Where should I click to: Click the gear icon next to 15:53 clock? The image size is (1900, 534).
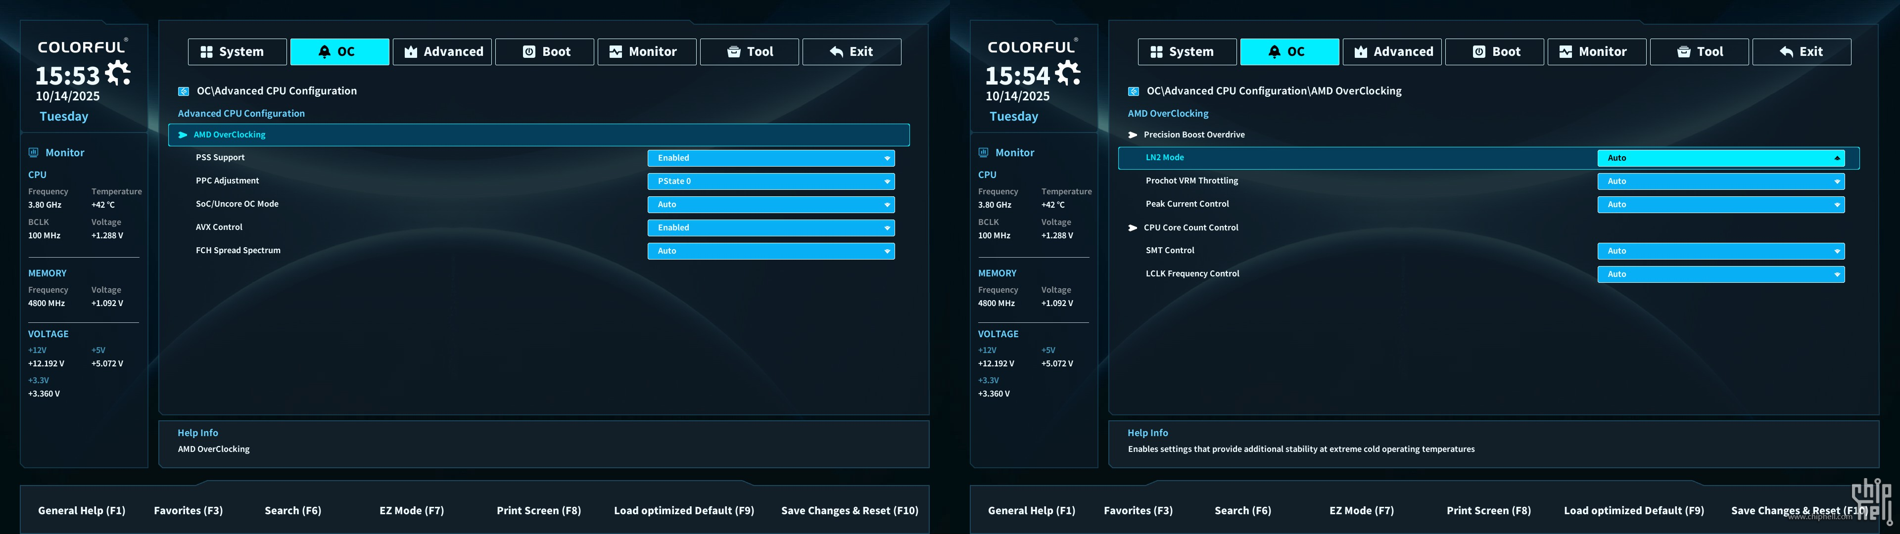[117, 73]
